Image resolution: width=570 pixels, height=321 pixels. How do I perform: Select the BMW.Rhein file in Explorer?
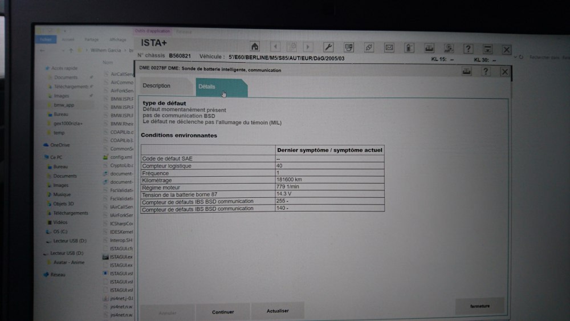click(122, 124)
